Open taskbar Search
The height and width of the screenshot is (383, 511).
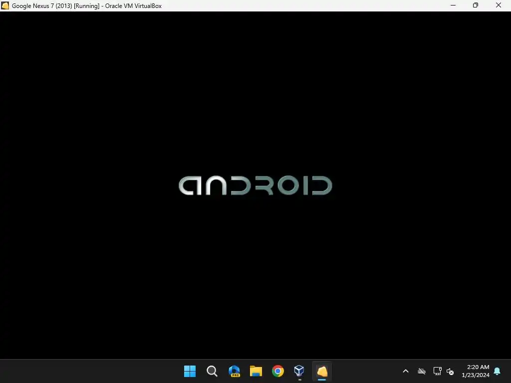(212, 371)
